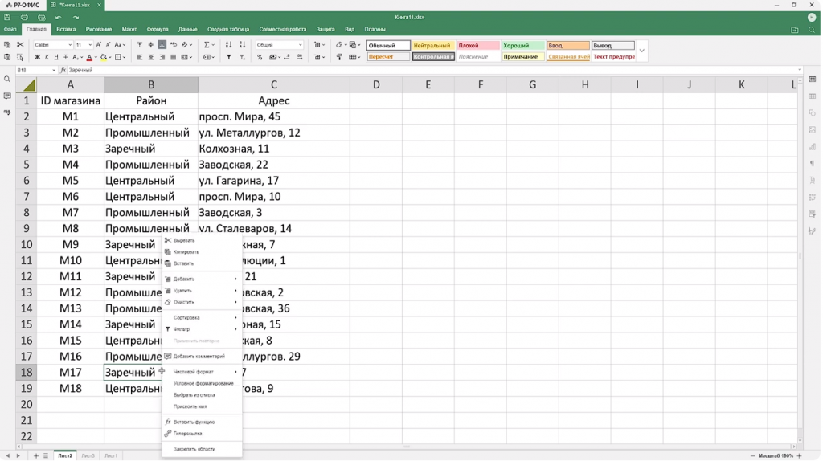Open the Вставка ribbon tab
823x461 pixels.
(x=66, y=30)
